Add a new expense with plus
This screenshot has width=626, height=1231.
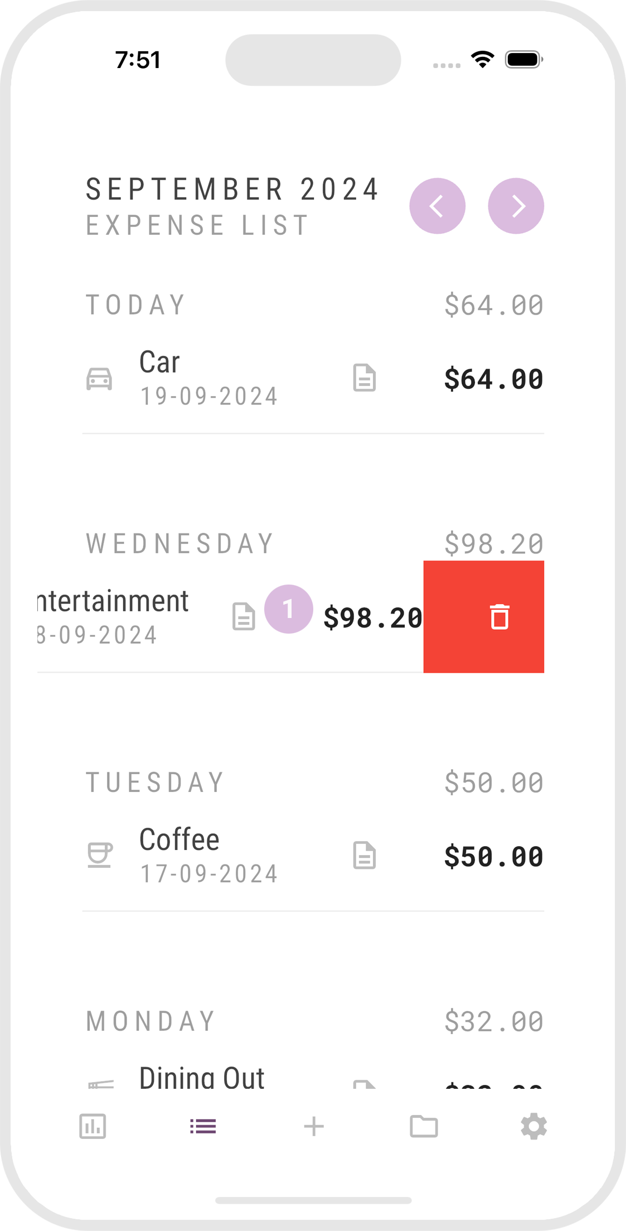pyautogui.click(x=314, y=1126)
